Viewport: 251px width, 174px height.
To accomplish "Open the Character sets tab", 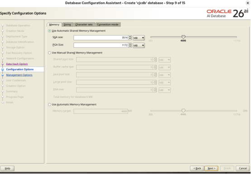I will pyautogui.click(x=84, y=24).
